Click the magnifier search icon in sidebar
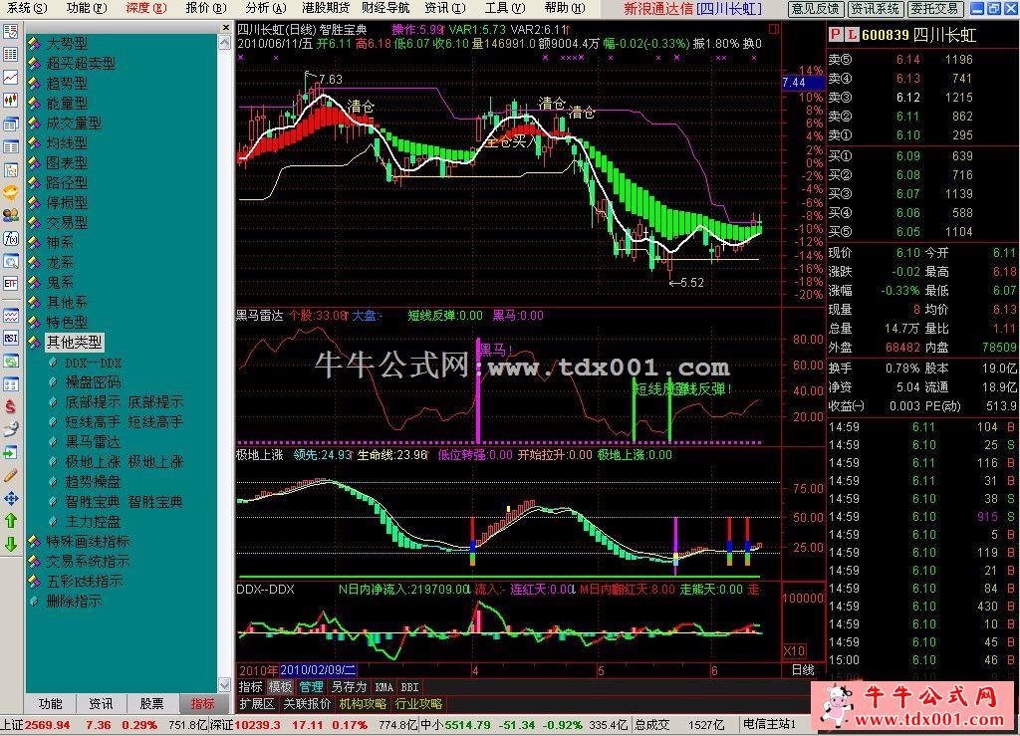1020x736 pixels. click(10, 261)
